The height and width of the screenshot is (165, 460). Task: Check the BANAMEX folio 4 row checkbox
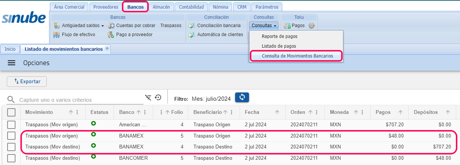tap(11, 147)
